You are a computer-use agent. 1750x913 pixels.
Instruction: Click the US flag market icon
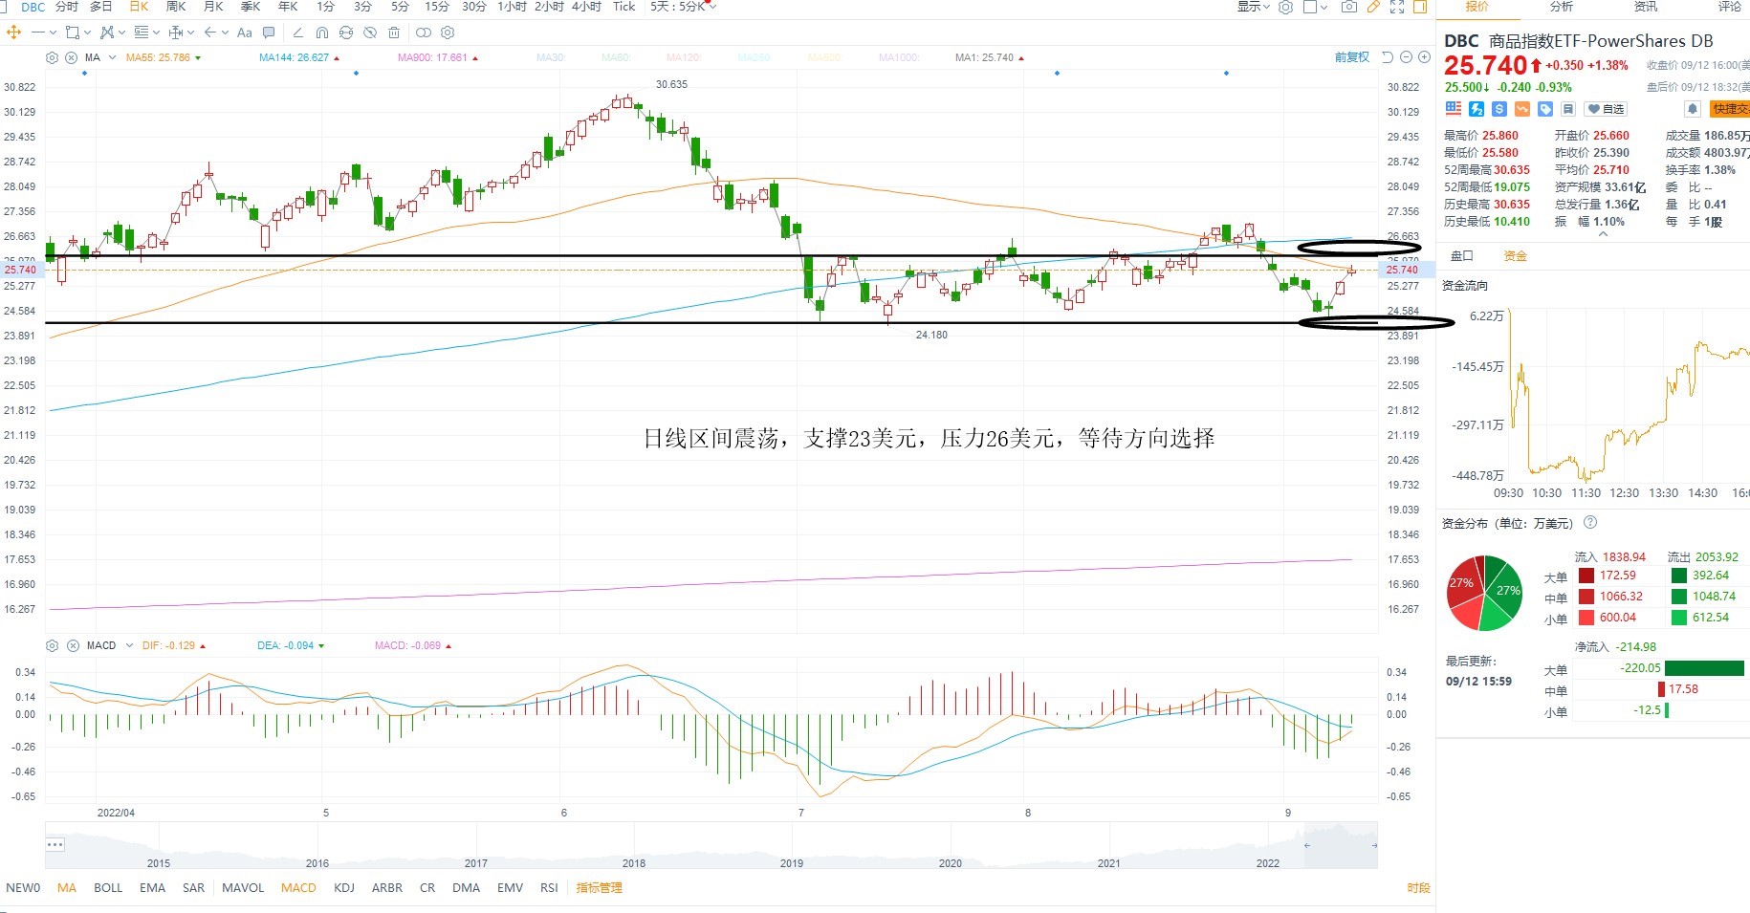click(x=1454, y=109)
